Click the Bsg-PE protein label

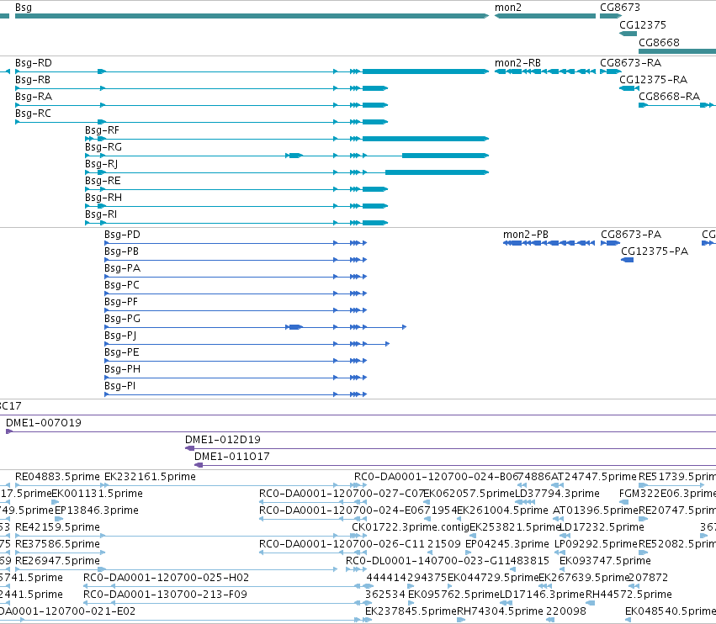pos(121,352)
